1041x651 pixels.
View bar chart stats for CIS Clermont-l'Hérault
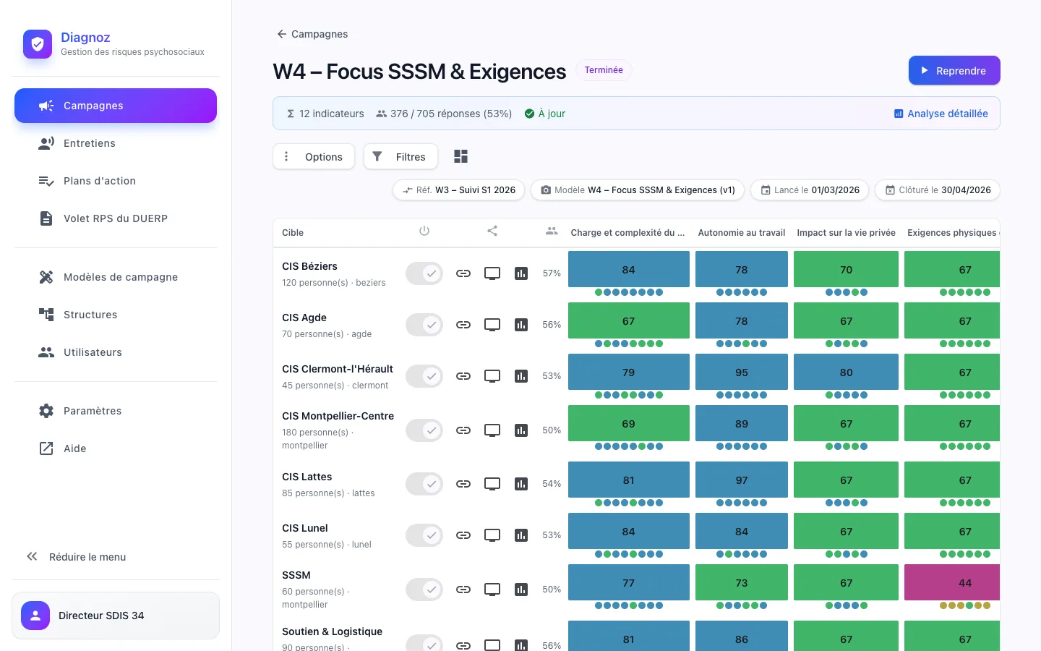tap(521, 376)
